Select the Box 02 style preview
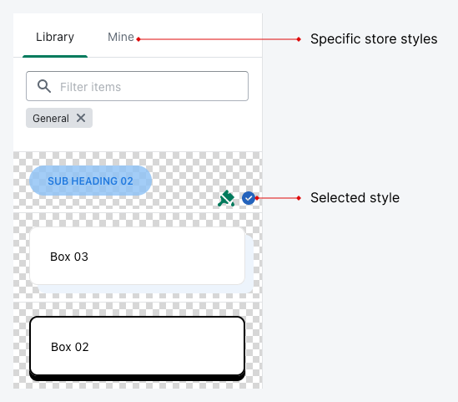 [138, 346]
